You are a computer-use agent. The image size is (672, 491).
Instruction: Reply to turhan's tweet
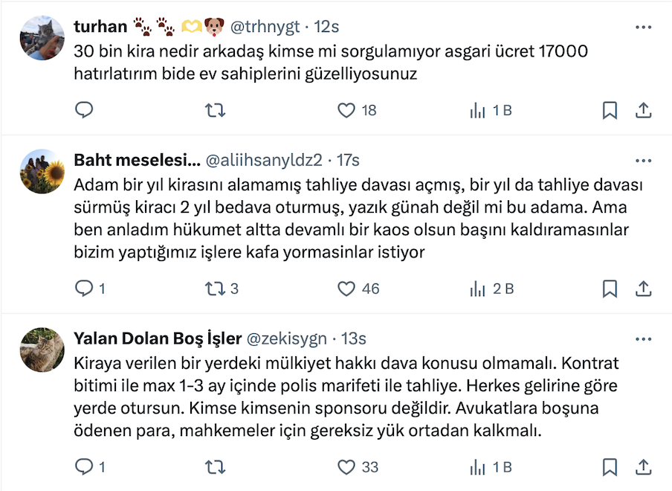[x=85, y=111]
